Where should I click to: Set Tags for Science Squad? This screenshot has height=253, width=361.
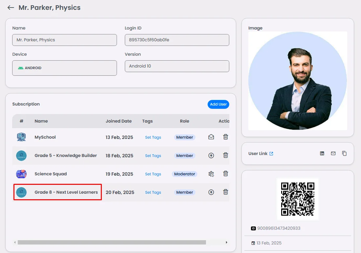tap(153, 174)
